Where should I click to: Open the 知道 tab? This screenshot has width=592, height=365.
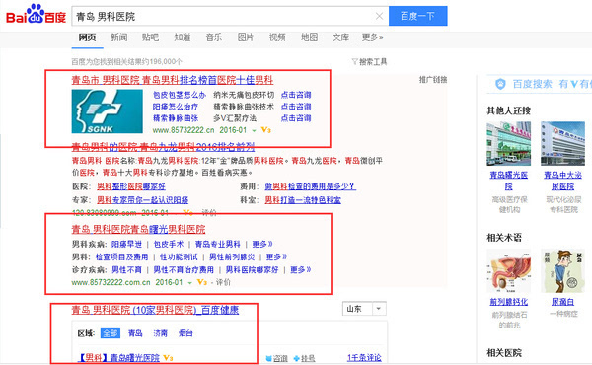(182, 37)
